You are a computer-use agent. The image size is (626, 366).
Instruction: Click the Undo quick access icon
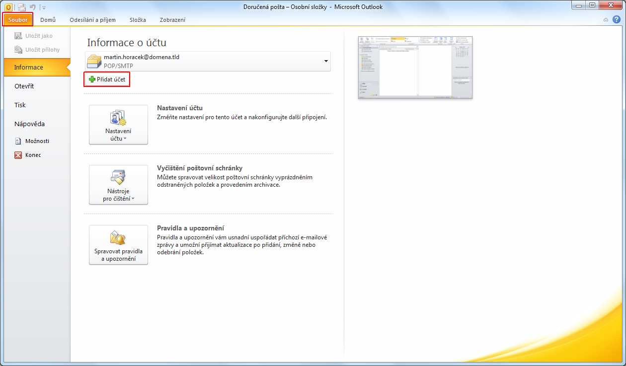[32, 7]
